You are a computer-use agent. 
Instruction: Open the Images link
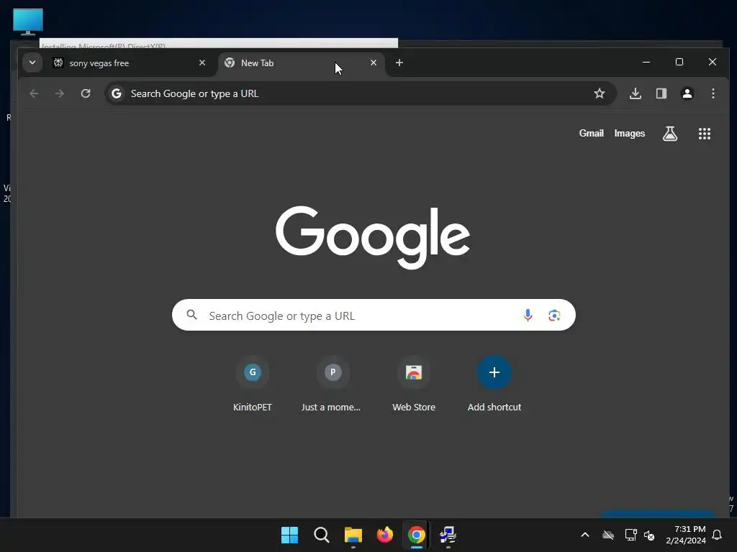(x=629, y=133)
